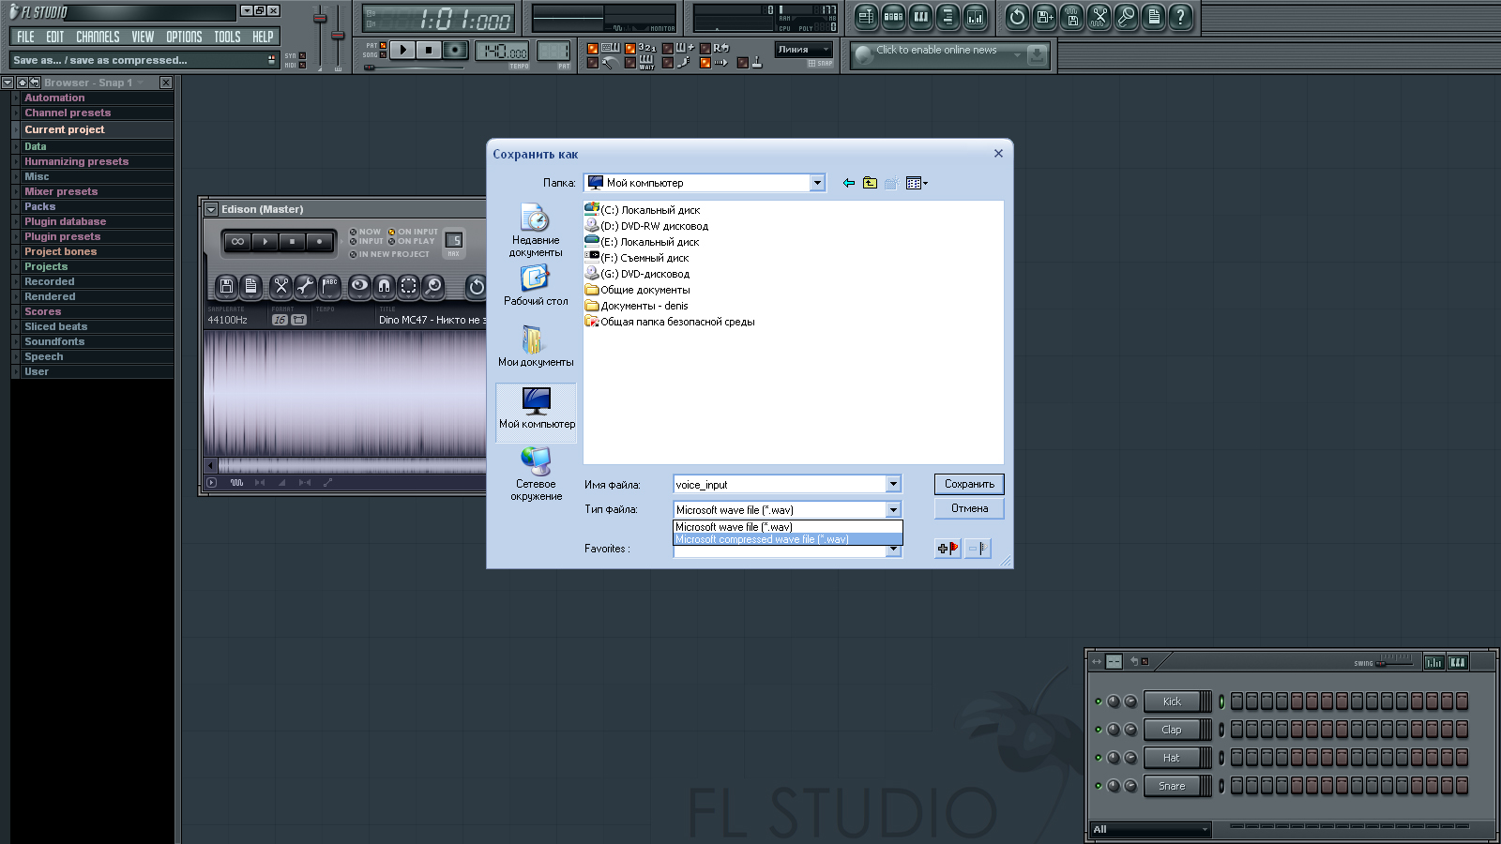The image size is (1501, 844).
Task: Click the undo history circular arrow icon
Action: coord(1017,16)
